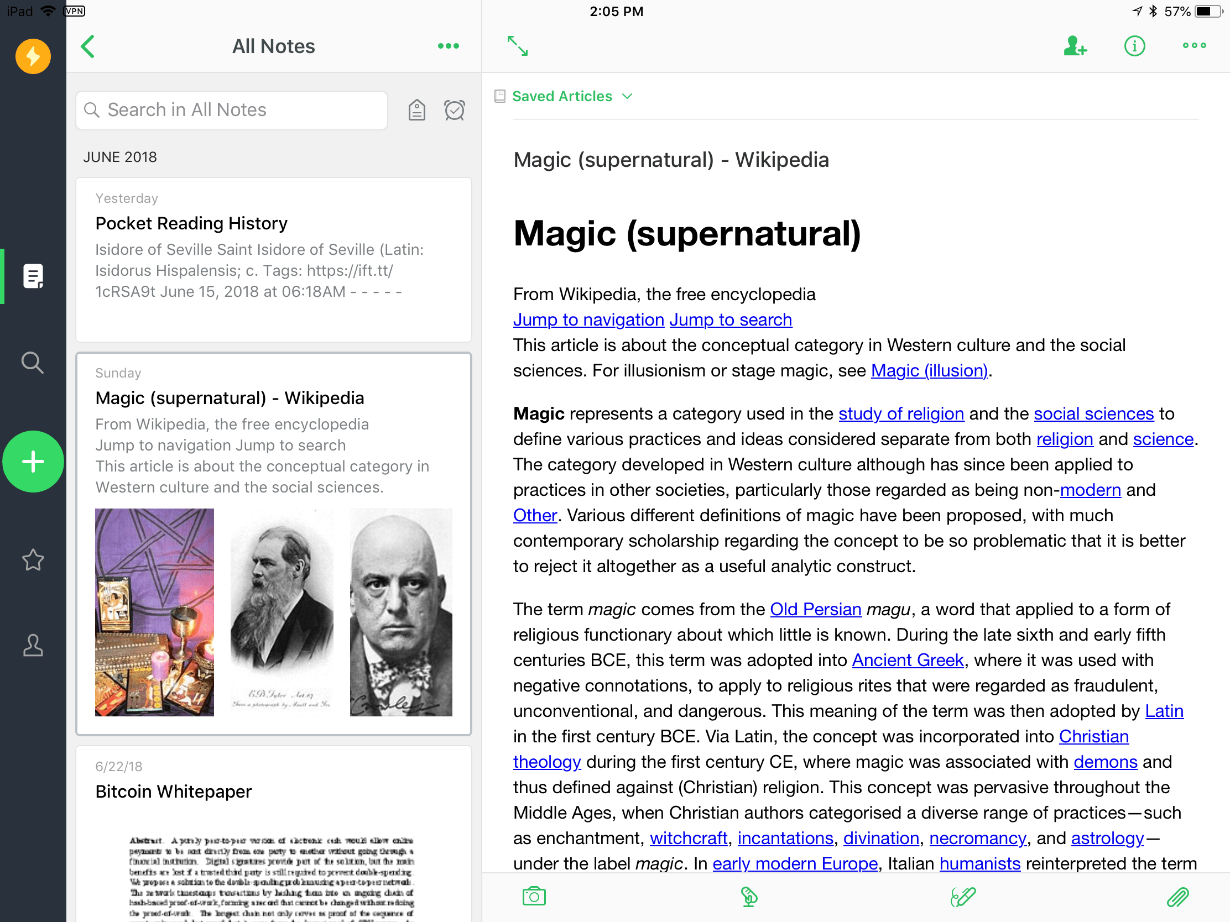Filter notes by tag icon
This screenshot has width=1230, height=922.
(x=416, y=110)
